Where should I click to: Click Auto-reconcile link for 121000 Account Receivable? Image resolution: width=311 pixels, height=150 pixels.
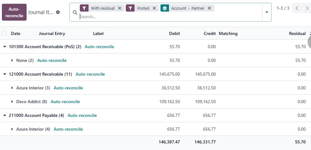pos(90,74)
